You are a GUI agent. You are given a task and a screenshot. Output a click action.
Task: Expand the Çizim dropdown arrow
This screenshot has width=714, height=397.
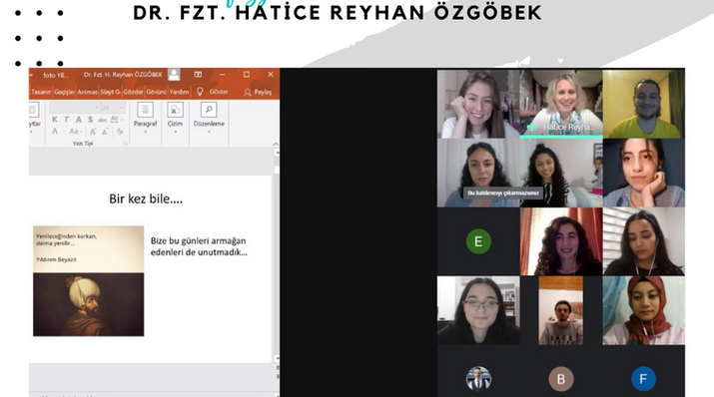(176, 132)
